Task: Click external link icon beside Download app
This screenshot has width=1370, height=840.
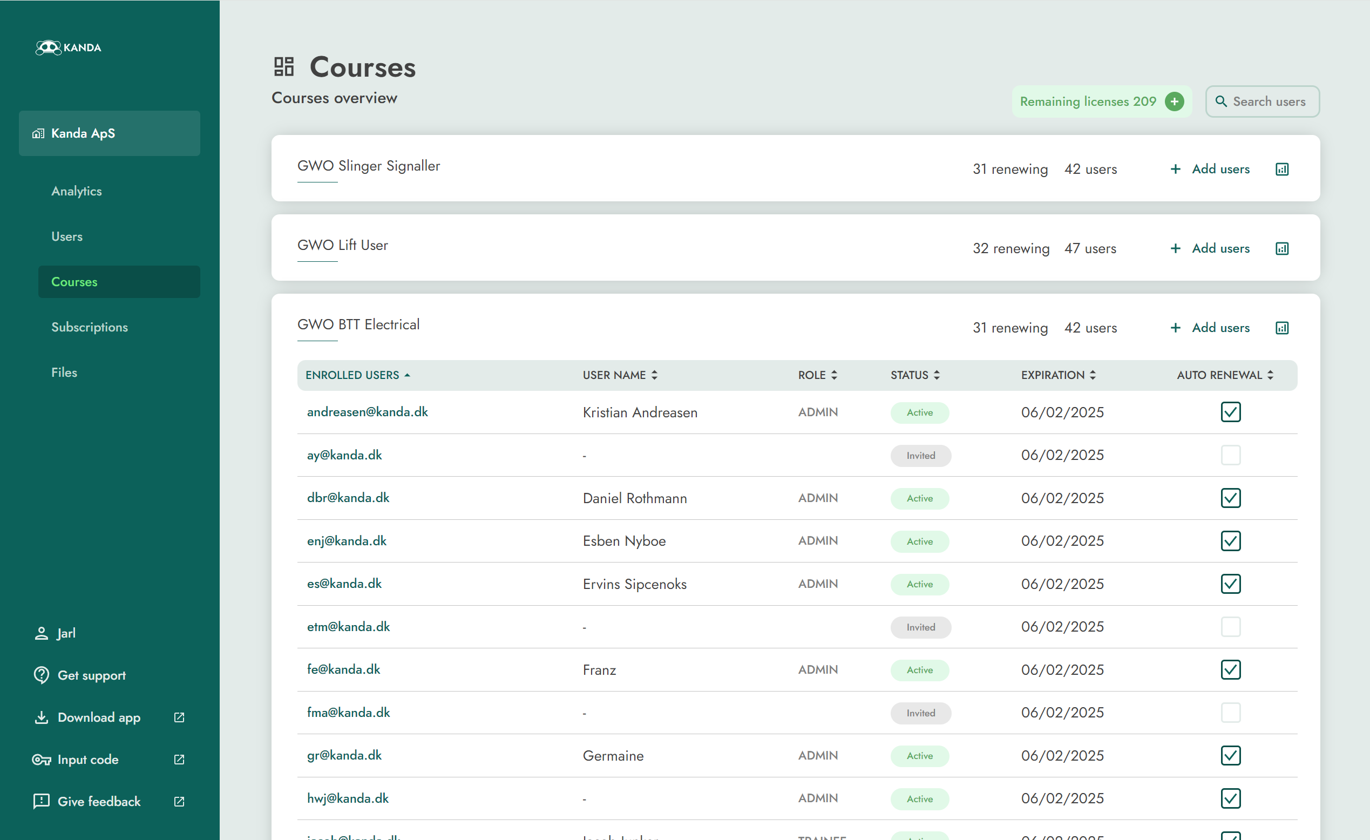Action: click(x=179, y=717)
